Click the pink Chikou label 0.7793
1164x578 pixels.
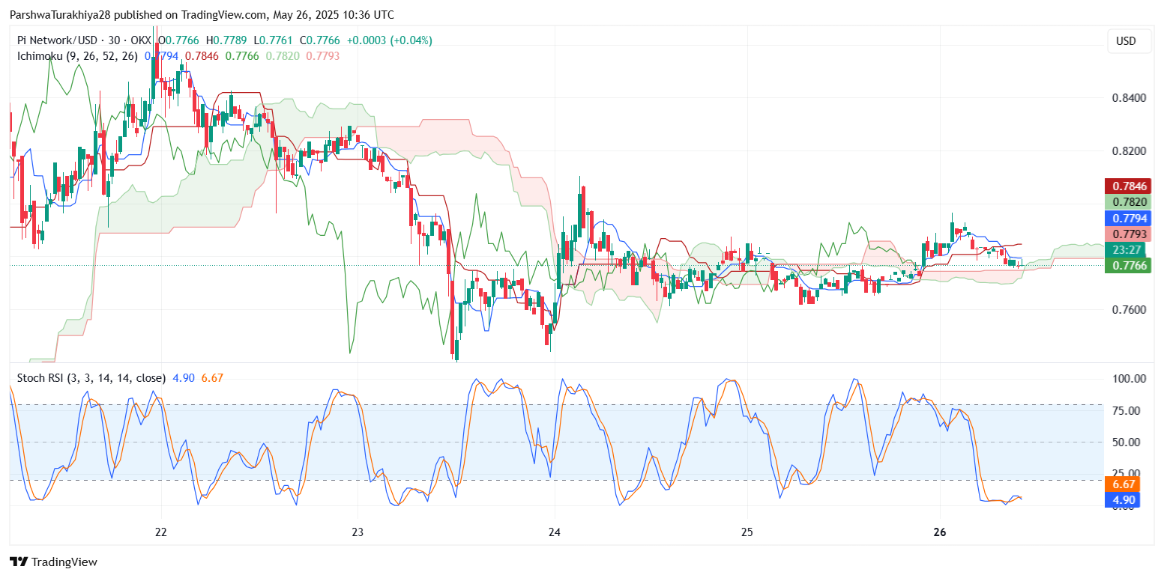click(x=1128, y=234)
